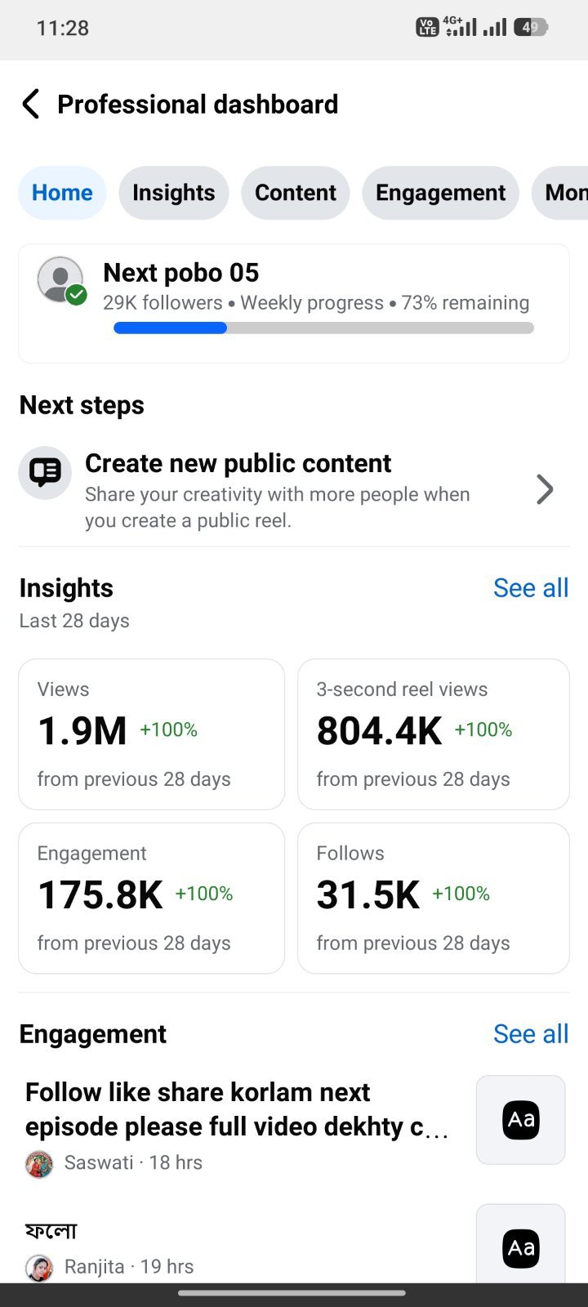Show the partially visible Mon tab
The width and height of the screenshot is (588, 1307).
pyautogui.click(x=561, y=193)
